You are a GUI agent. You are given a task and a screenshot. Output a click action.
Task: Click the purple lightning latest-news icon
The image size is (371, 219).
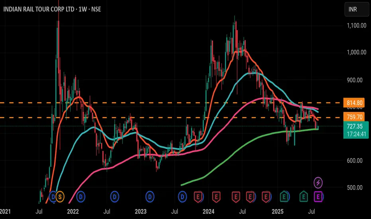coord(318,182)
